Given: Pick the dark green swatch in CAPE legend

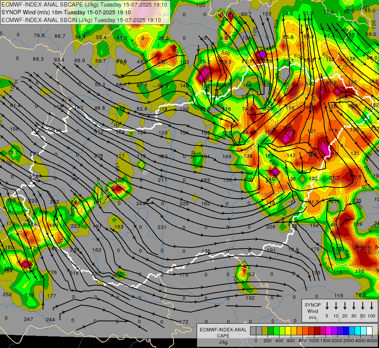Looking at the screenshot, I should pyautogui.click(x=271, y=331).
